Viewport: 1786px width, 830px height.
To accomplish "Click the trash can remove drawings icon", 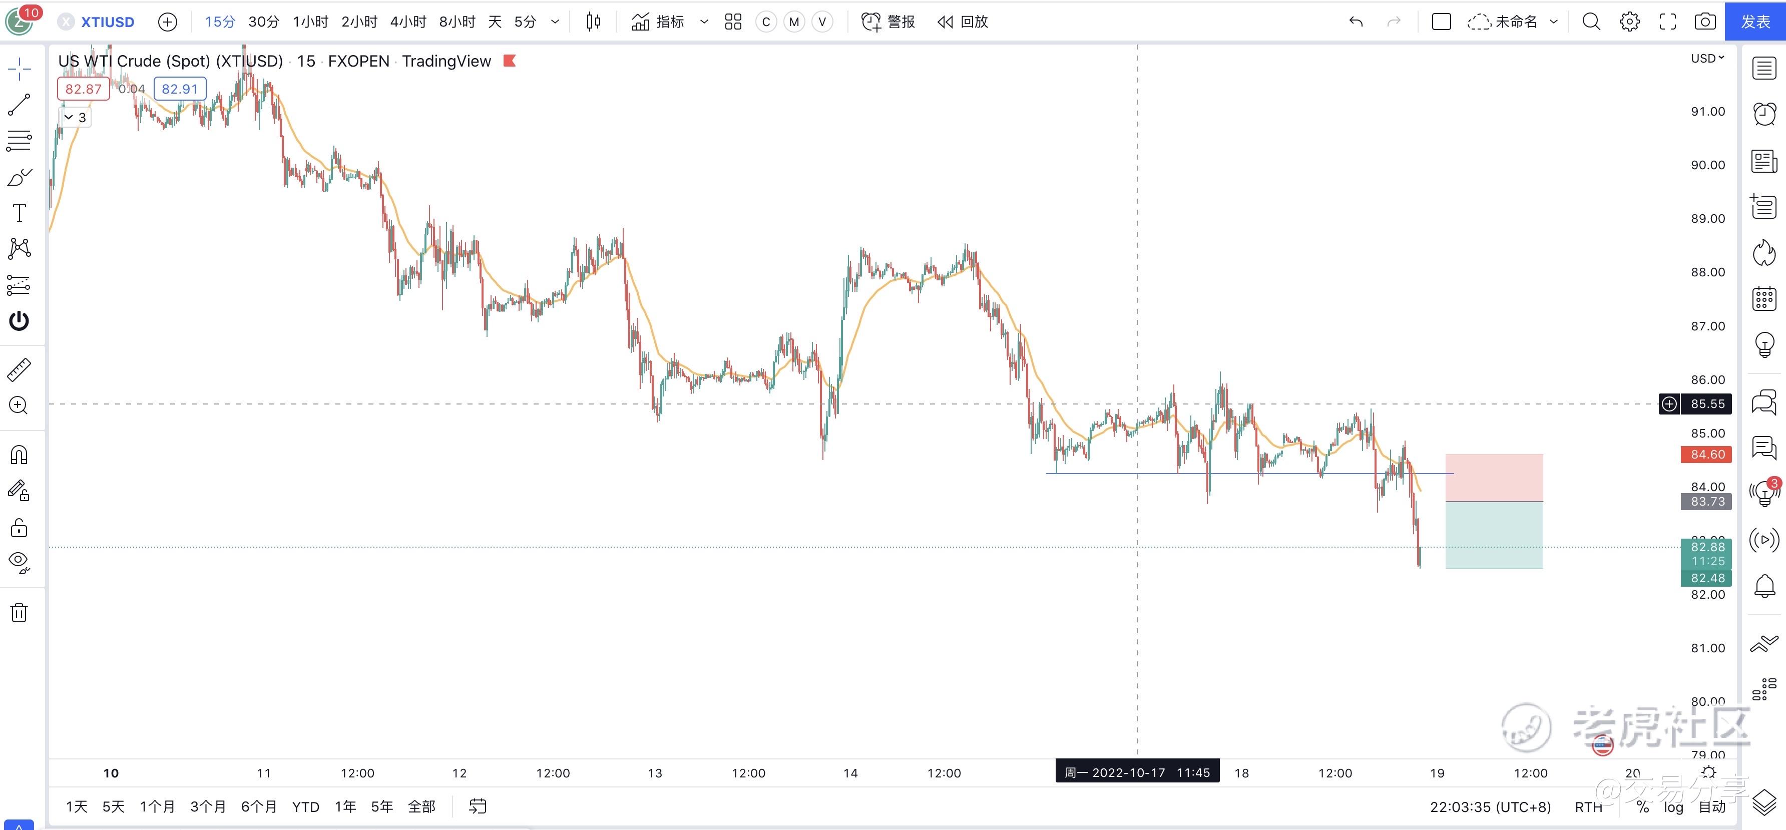I will click(x=19, y=613).
